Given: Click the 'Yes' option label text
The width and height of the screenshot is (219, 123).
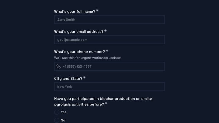Looking at the screenshot, I should 64,112.
